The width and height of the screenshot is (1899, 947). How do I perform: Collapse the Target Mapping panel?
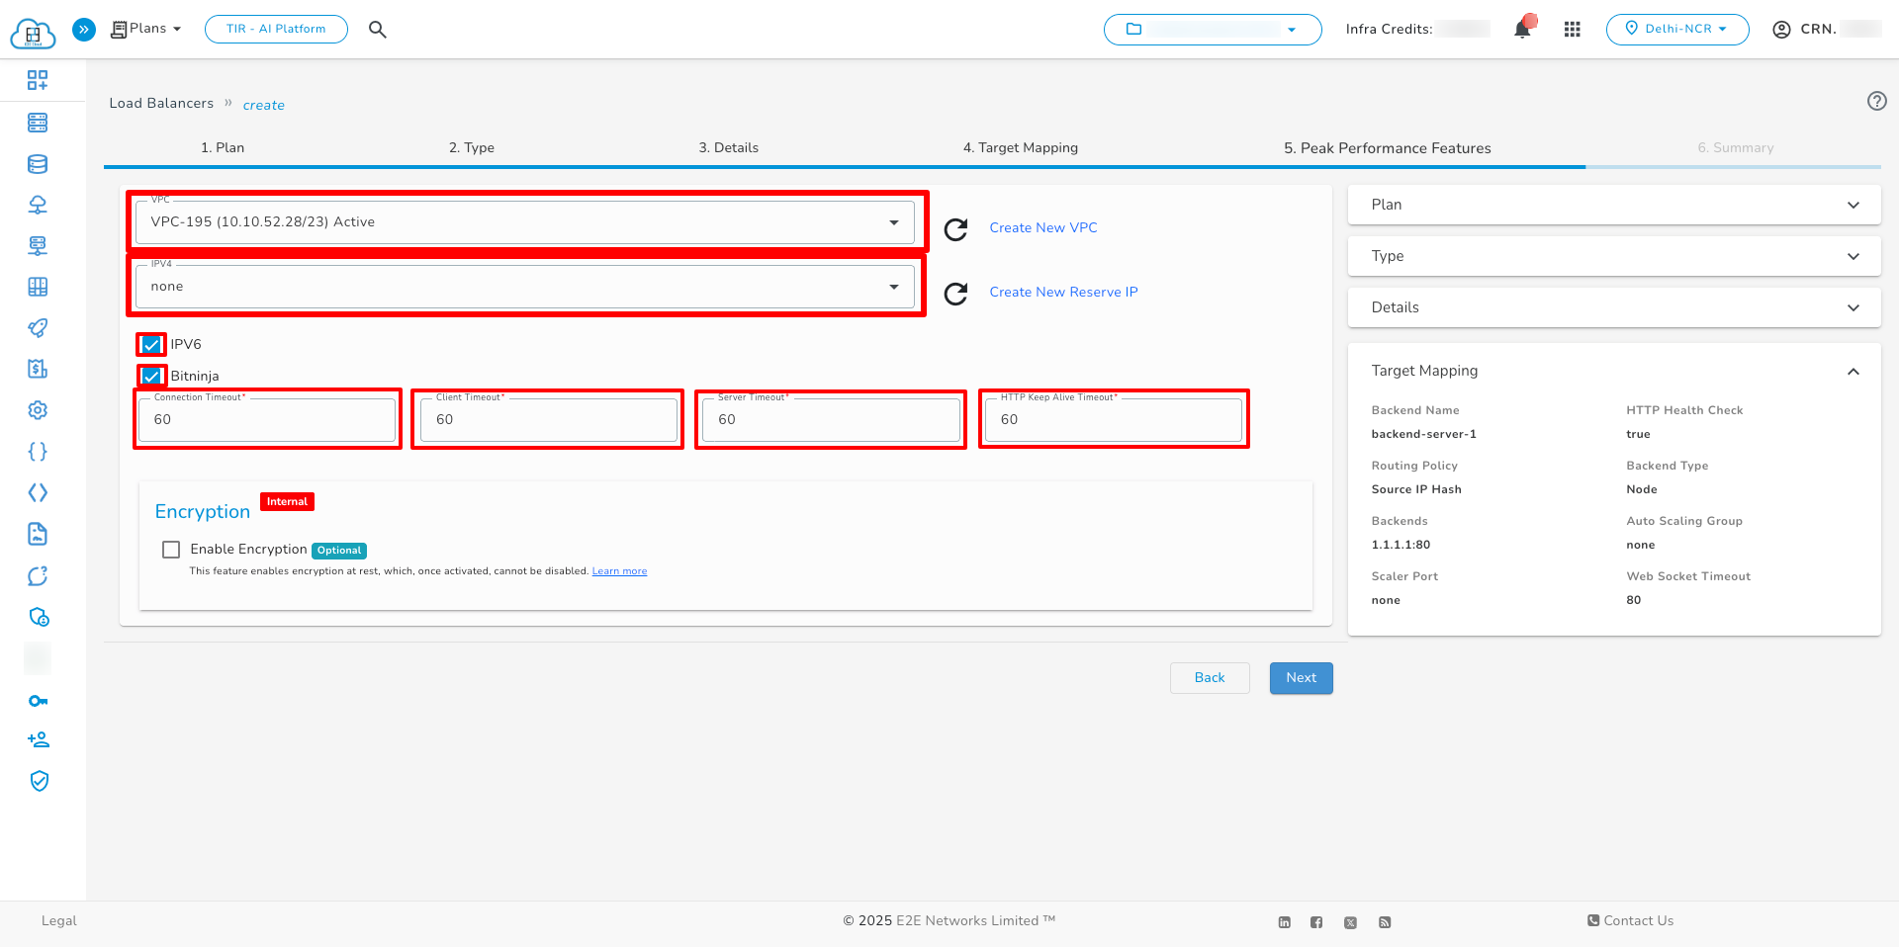click(x=1854, y=371)
